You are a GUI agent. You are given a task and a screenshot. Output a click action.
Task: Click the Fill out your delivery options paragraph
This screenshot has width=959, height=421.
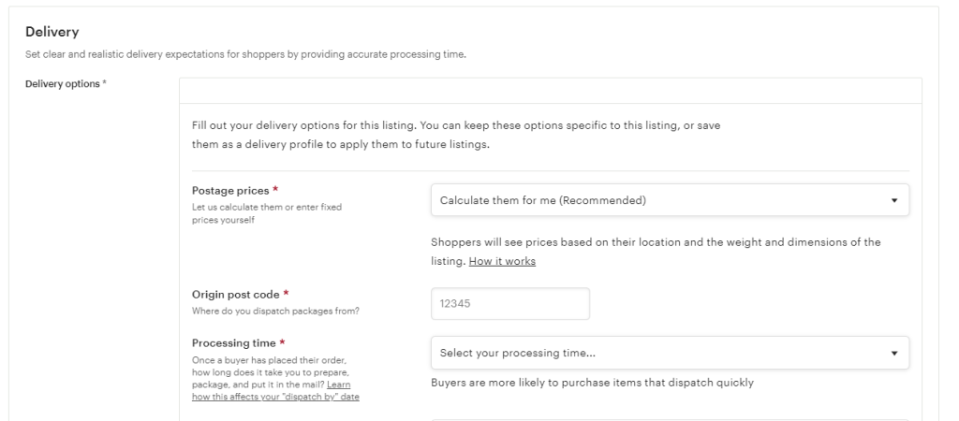[456, 135]
